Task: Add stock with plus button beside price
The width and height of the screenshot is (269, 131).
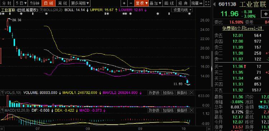Action: pos(265,14)
